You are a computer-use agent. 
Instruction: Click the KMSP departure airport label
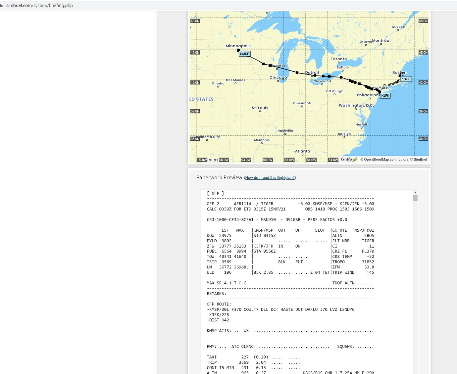(245, 54)
